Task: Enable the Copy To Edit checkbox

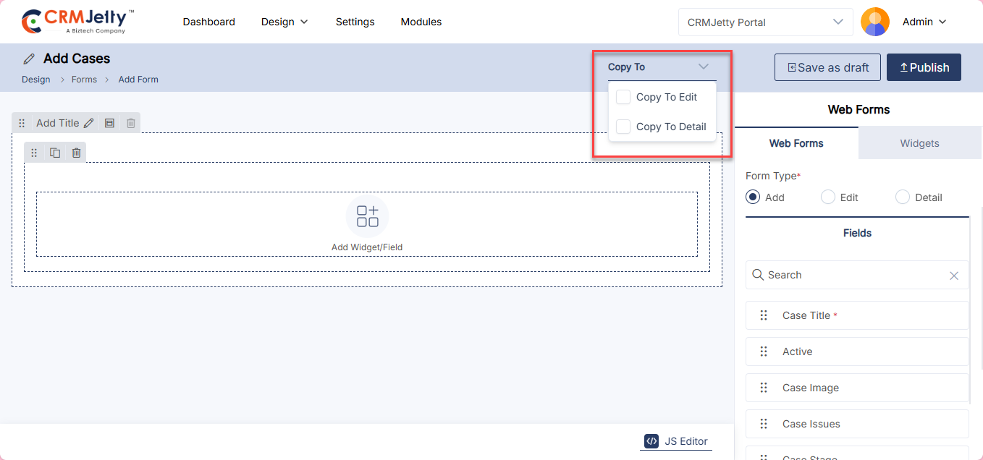Action: click(623, 97)
